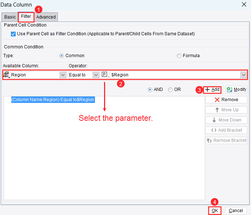Select the Common type radio button

pyautogui.click(x=61, y=56)
